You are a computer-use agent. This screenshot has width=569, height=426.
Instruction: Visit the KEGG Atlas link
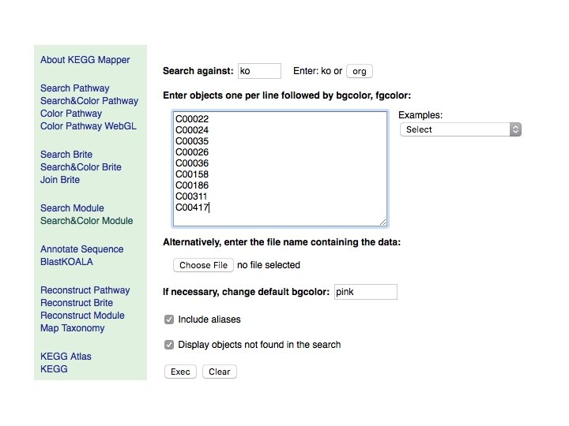(x=66, y=357)
